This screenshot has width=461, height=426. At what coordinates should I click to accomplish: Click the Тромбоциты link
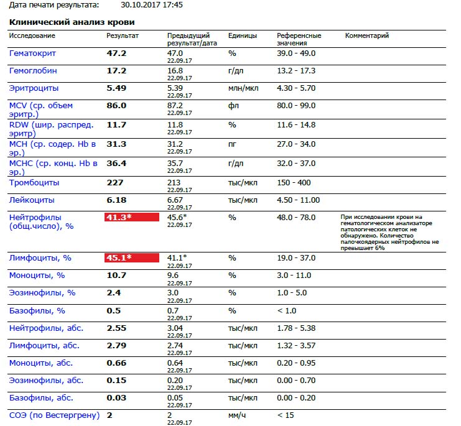tap(34, 183)
